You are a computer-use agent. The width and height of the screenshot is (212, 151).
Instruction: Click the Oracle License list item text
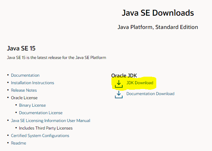tap(24, 98)
